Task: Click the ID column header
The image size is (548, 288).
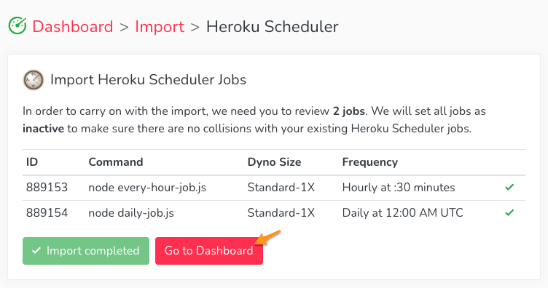Action: click(32, 162)
